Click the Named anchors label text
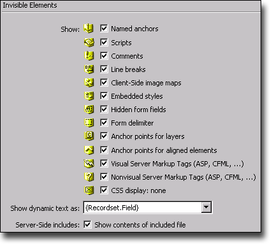The width and height of the screenshot is (274, 244). [x=134, y=29]
